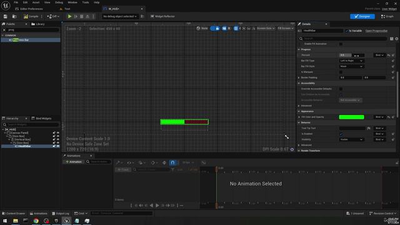The image size is (400, 225).
Task: Open the DPI Scale settings gear
Action: coord(292,149)
